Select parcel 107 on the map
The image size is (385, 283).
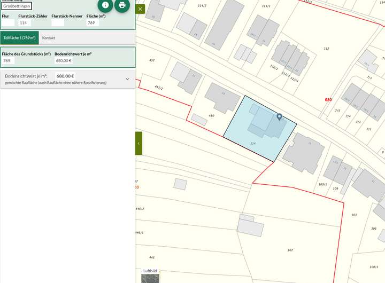click(x=290, y=250)
